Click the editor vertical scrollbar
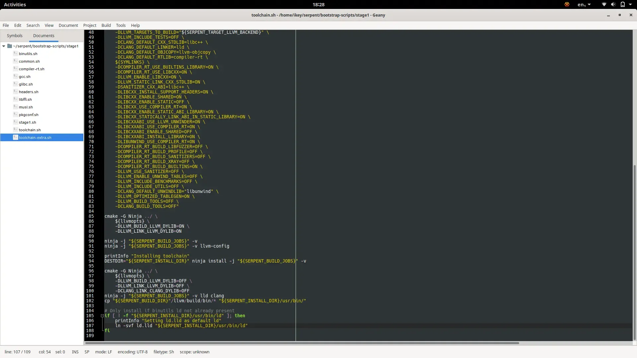 point(635,252)
